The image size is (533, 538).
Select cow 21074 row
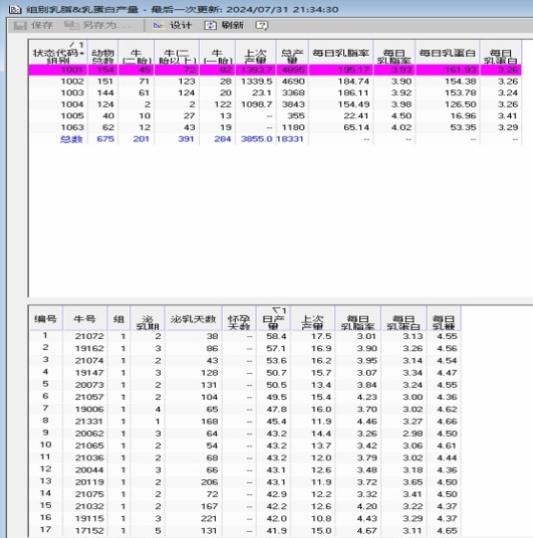point(245,361)
